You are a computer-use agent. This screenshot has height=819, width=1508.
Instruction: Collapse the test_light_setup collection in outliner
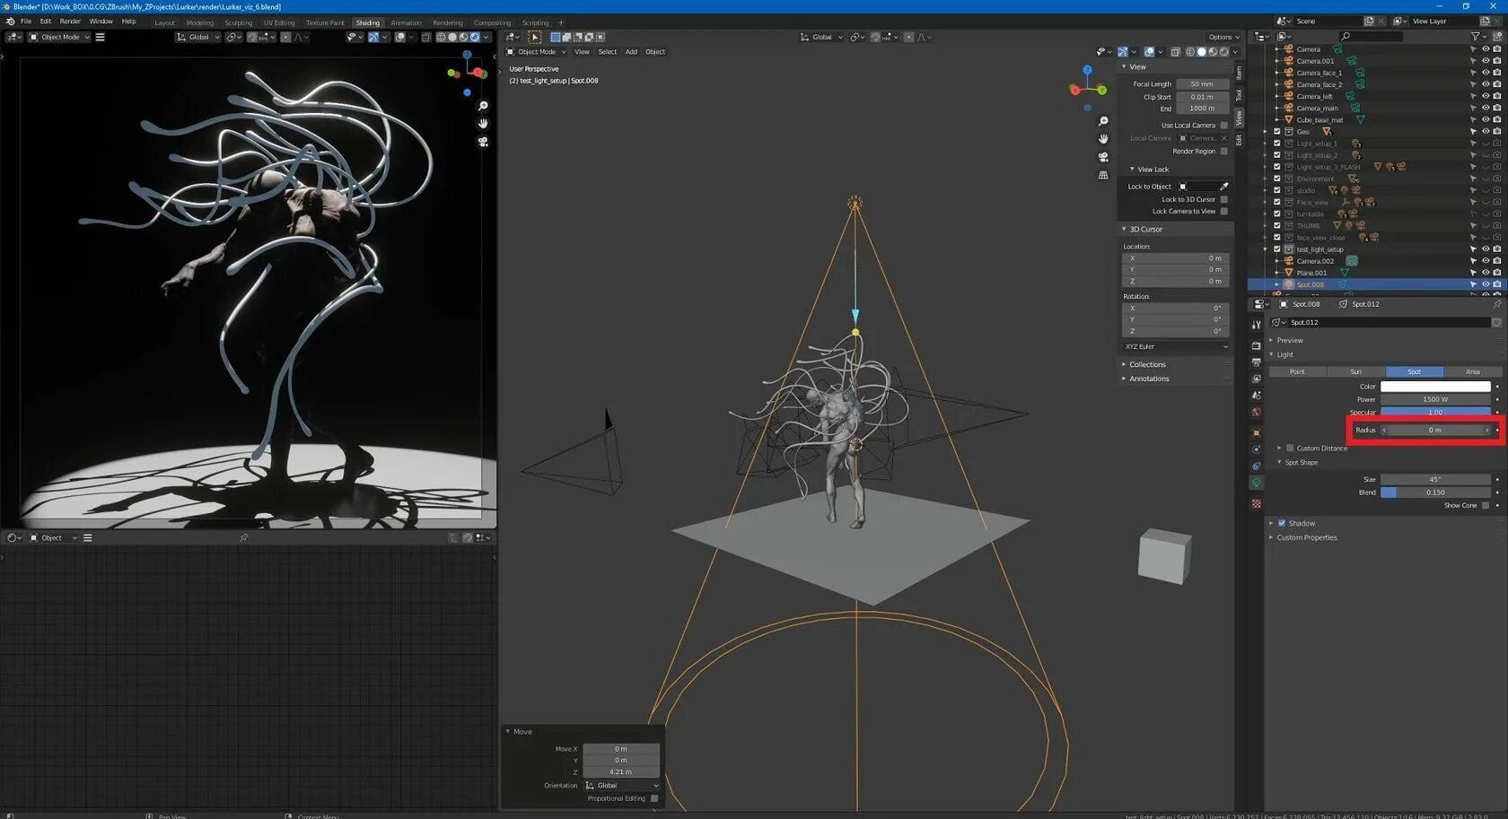tap(1267, 249)
